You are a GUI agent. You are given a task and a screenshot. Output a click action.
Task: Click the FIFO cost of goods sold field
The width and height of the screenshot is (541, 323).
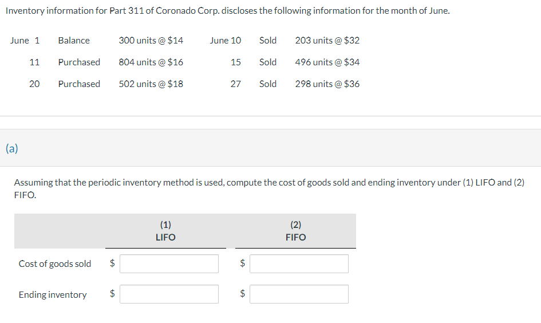click(299, 263)
